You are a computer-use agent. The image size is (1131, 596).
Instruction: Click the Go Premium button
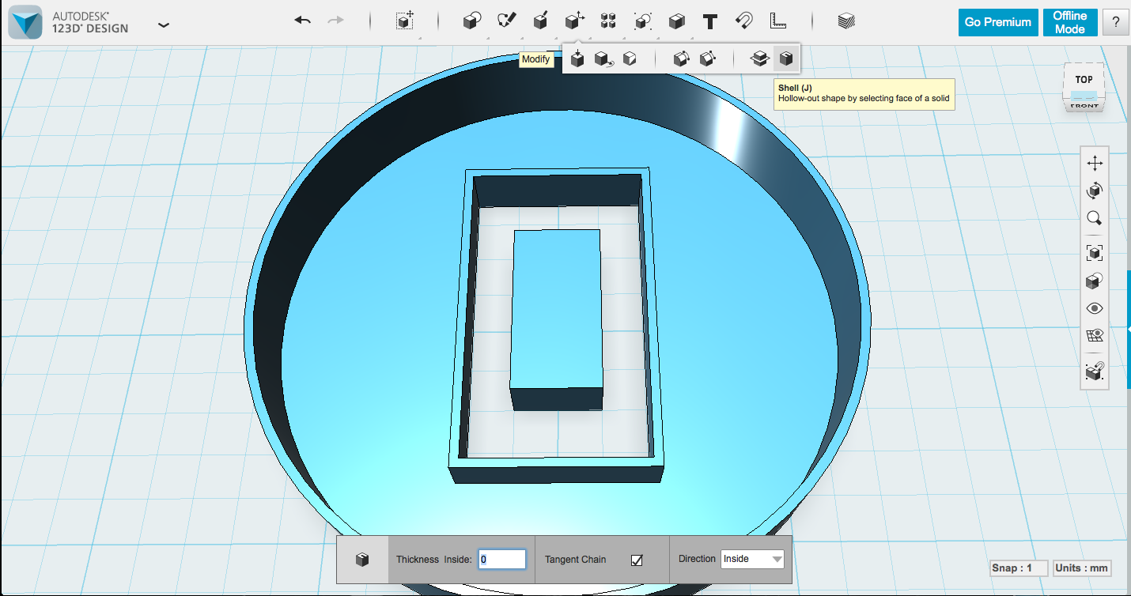(997, 22)
